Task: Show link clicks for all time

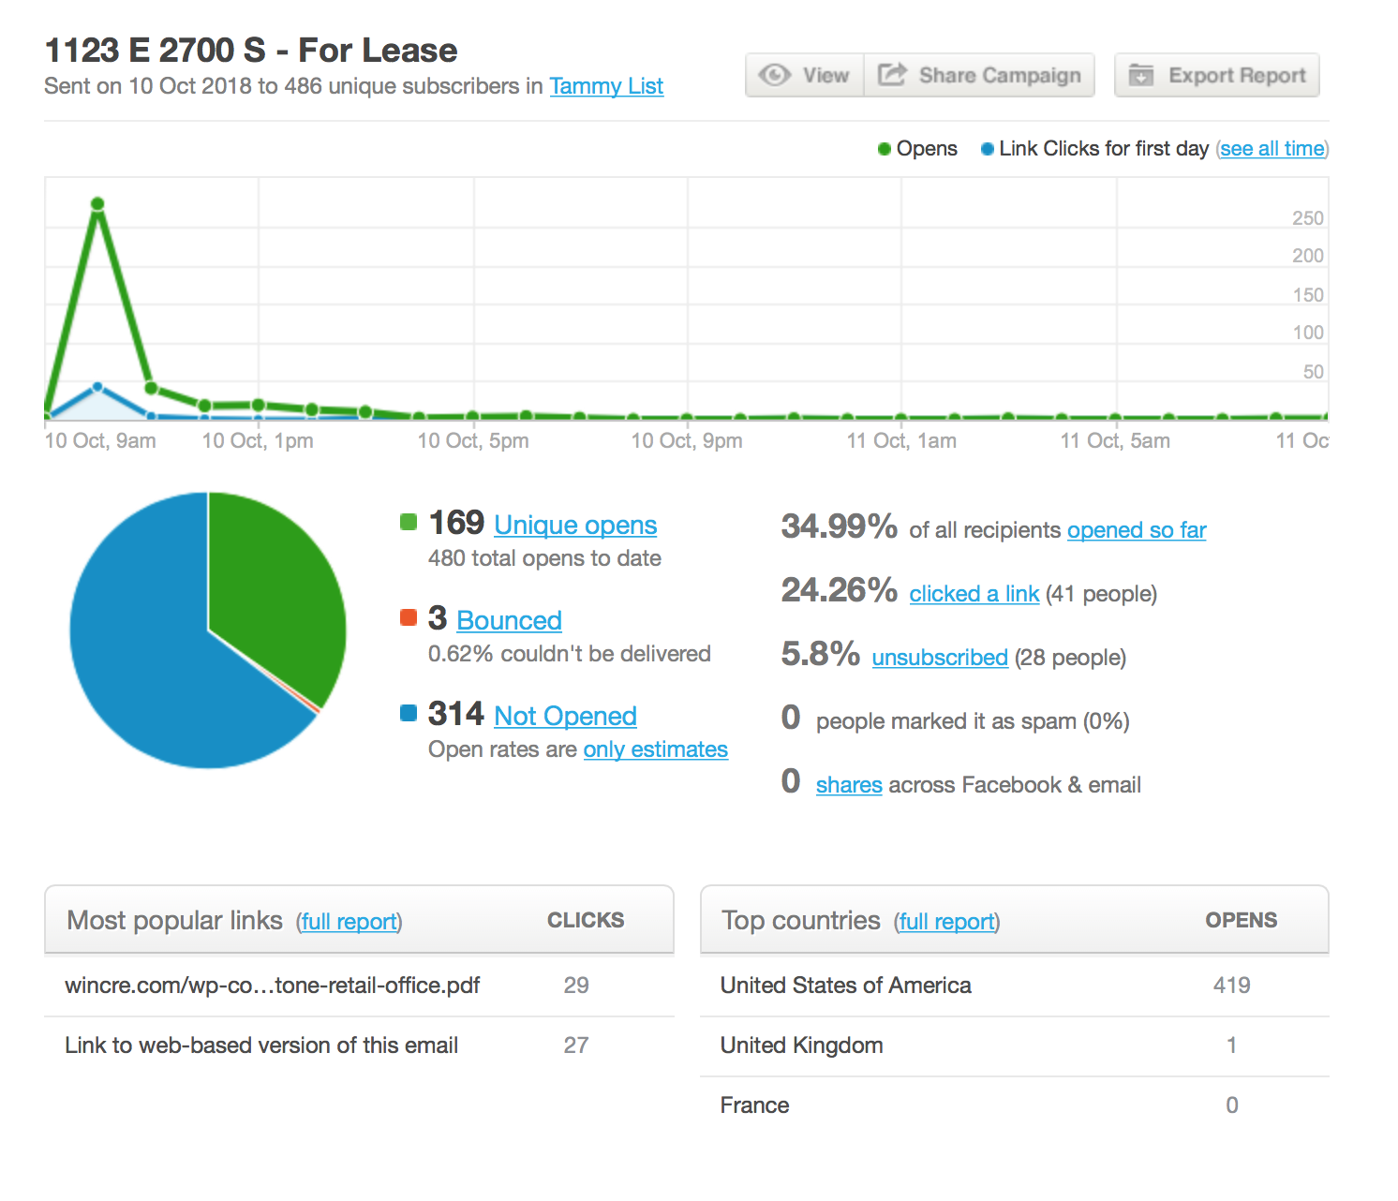Action: pyautogui.click(x=1272, y=149)
